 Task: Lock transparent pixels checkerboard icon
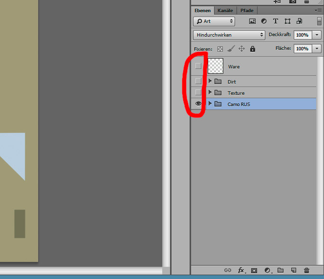point(220,49)
